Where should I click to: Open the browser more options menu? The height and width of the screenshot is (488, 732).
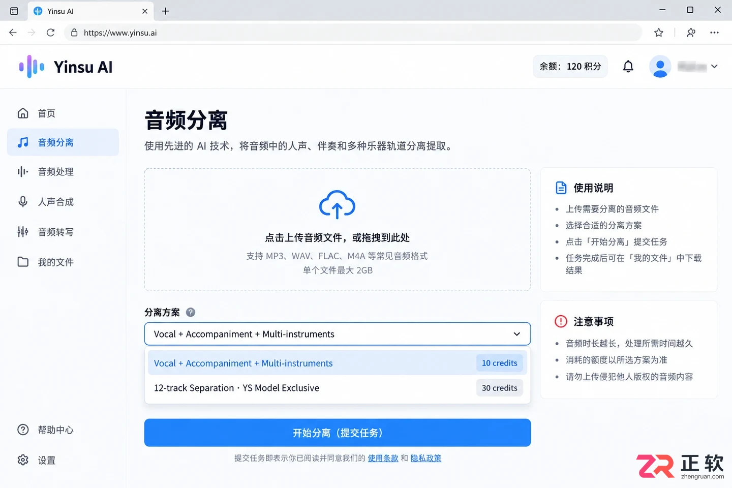(x=714, y=33)
